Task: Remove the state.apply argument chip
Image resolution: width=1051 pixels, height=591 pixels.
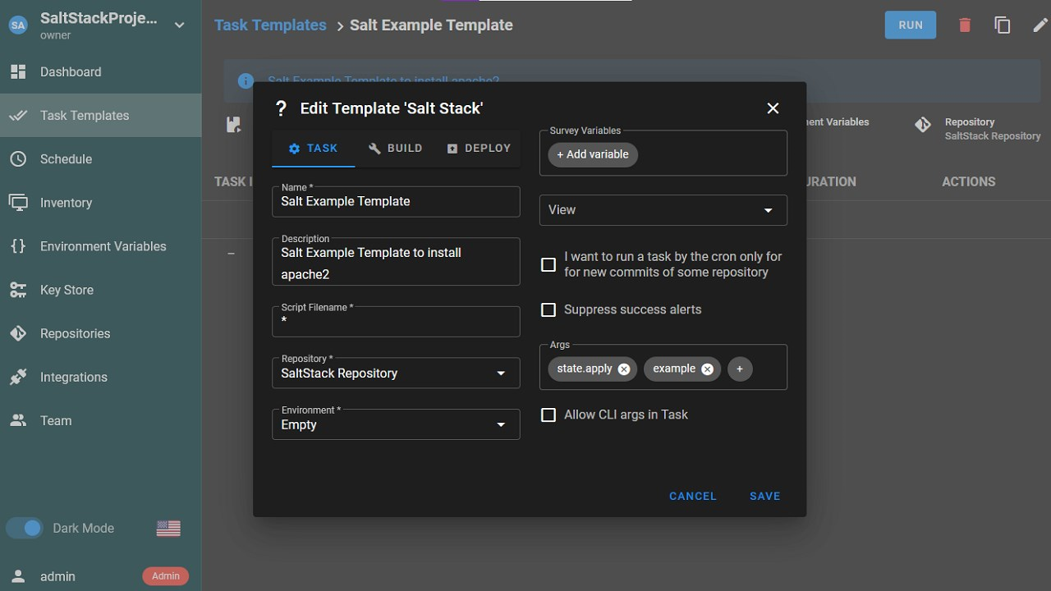Action: (624, 369)
